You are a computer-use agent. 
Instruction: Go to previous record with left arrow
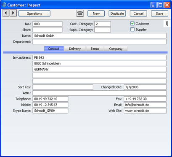[6, 13]
